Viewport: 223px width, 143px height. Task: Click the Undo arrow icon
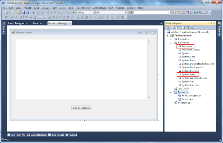(48, 13)
